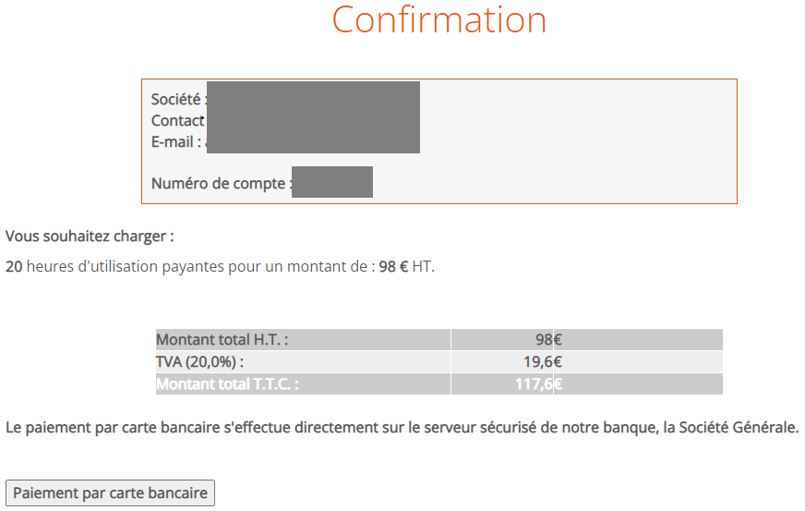Viewport: 805px width, 511px height.
Task: Select the Numéro de compte label
Action: 221,183
